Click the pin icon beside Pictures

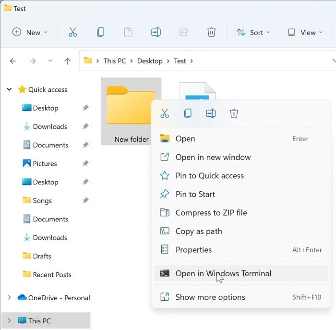tap(85, 163)
